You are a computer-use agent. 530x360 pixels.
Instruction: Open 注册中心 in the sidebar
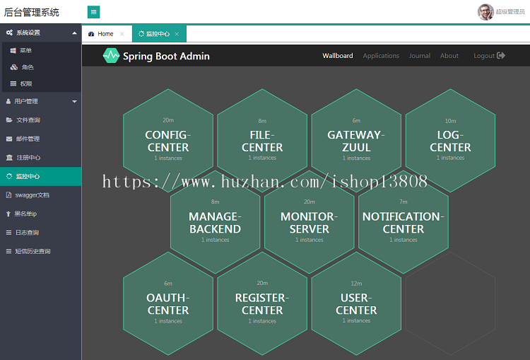click(40, 157)
